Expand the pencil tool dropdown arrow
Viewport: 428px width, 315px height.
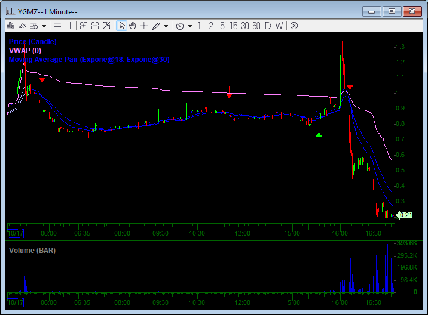tap(166, 26)
